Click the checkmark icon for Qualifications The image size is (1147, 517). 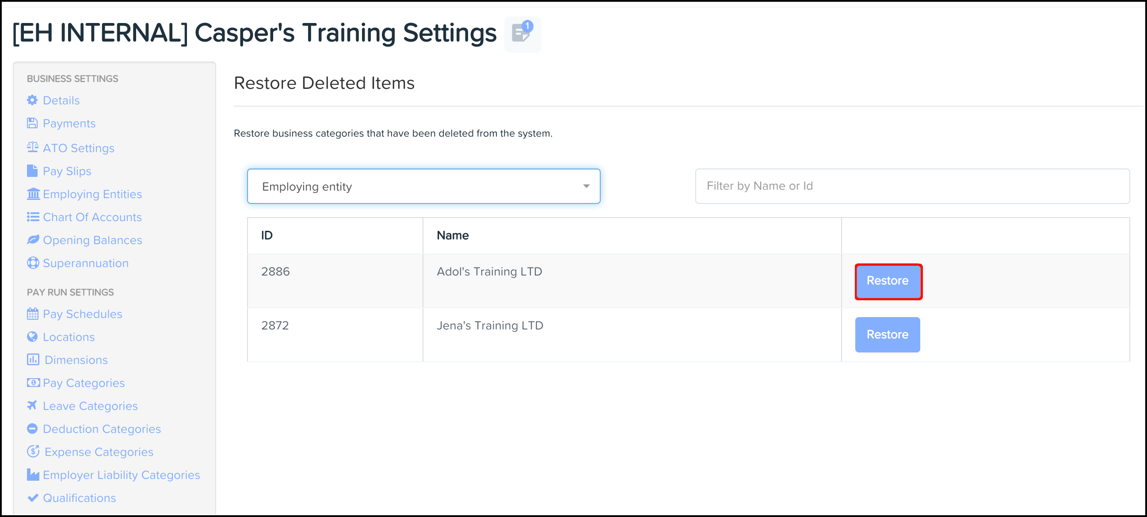tap(33, 498)
